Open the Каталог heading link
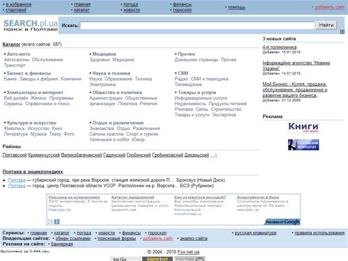Viewport: 348px width, 261px height. 11,45
